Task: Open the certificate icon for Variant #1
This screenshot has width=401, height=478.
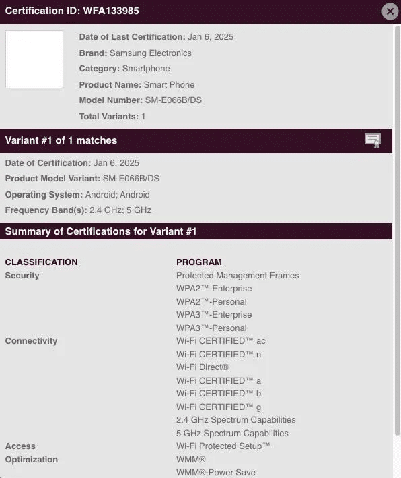Action: (x=373, y=141)
